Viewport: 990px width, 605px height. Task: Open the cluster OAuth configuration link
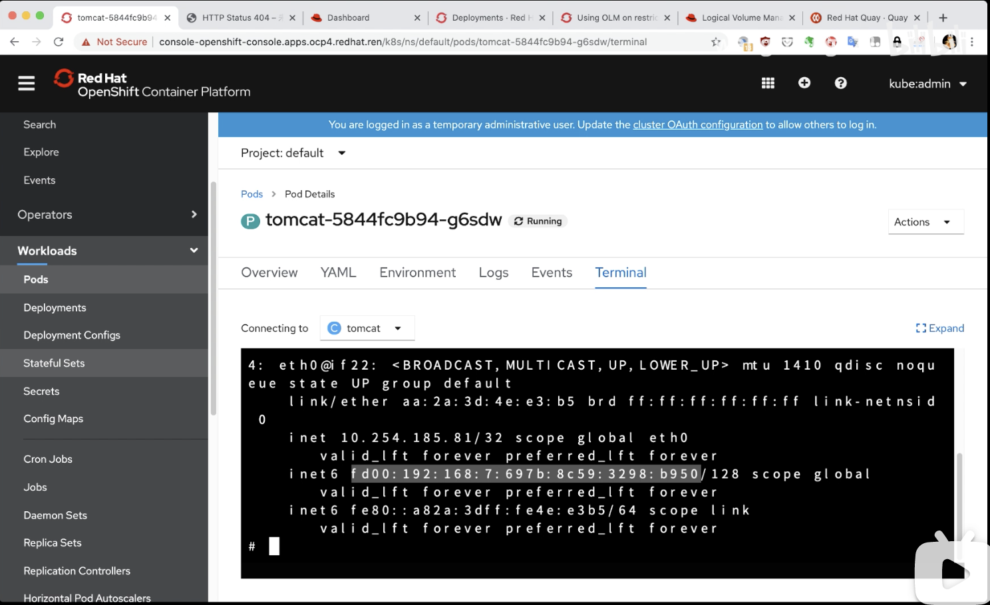pyautogui.click(x=697, y=124)
